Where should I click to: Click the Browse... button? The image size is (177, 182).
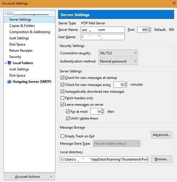pyautogui.click(x=162, y=159)
